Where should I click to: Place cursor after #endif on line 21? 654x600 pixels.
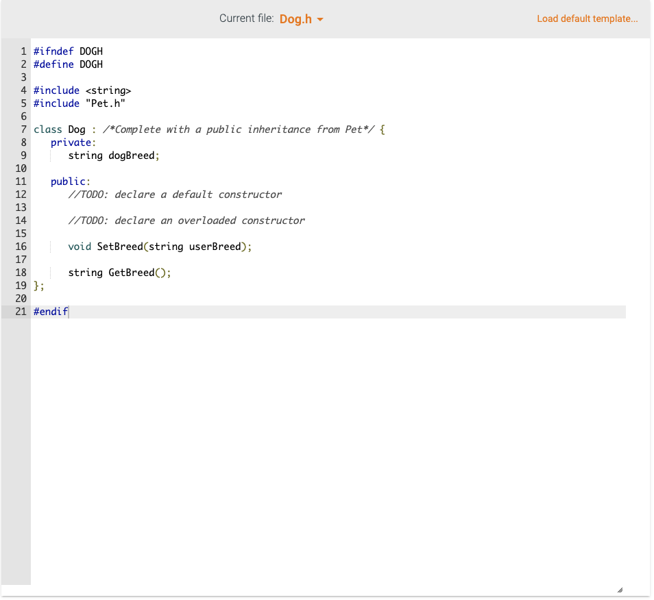pyautogui.click(x=69, y=312)
